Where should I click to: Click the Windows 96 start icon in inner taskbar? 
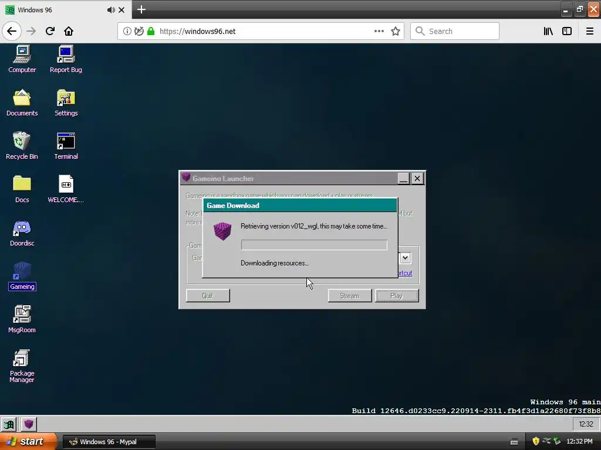[x=9, y=424]
